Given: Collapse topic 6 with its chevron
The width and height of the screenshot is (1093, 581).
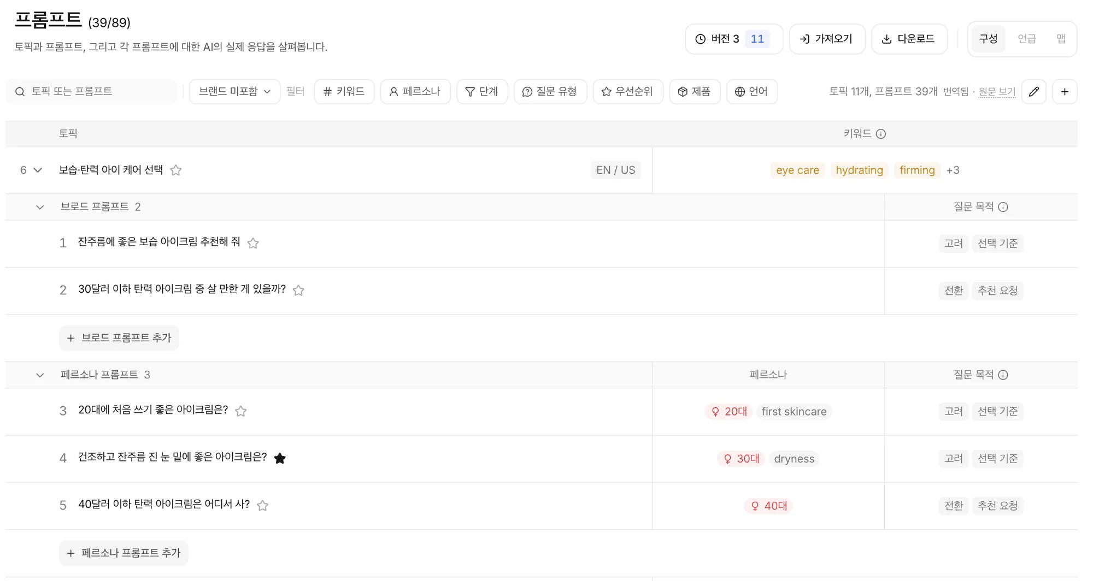Looking at the screenshot, I should pyautogui.click(x=38, y=170).
